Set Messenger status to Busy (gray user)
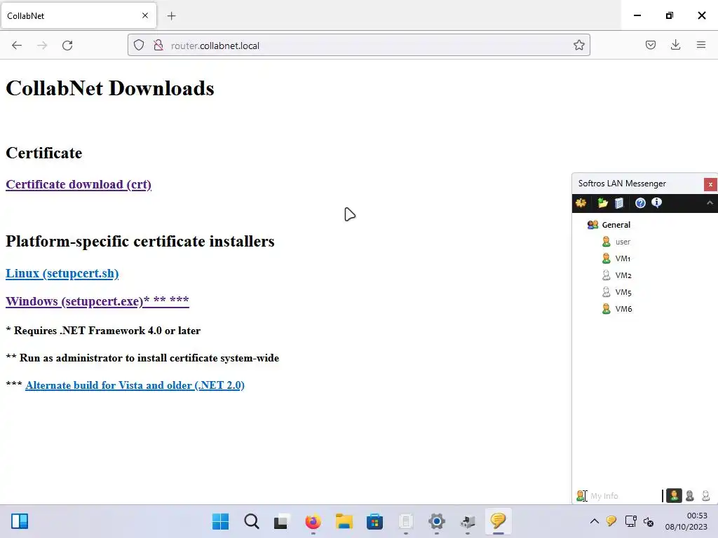 point(690,495)
